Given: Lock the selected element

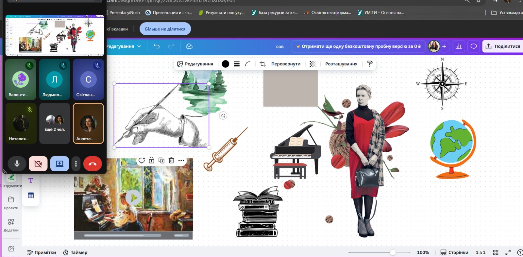Looking at the screenshot, I should point(151,160).
